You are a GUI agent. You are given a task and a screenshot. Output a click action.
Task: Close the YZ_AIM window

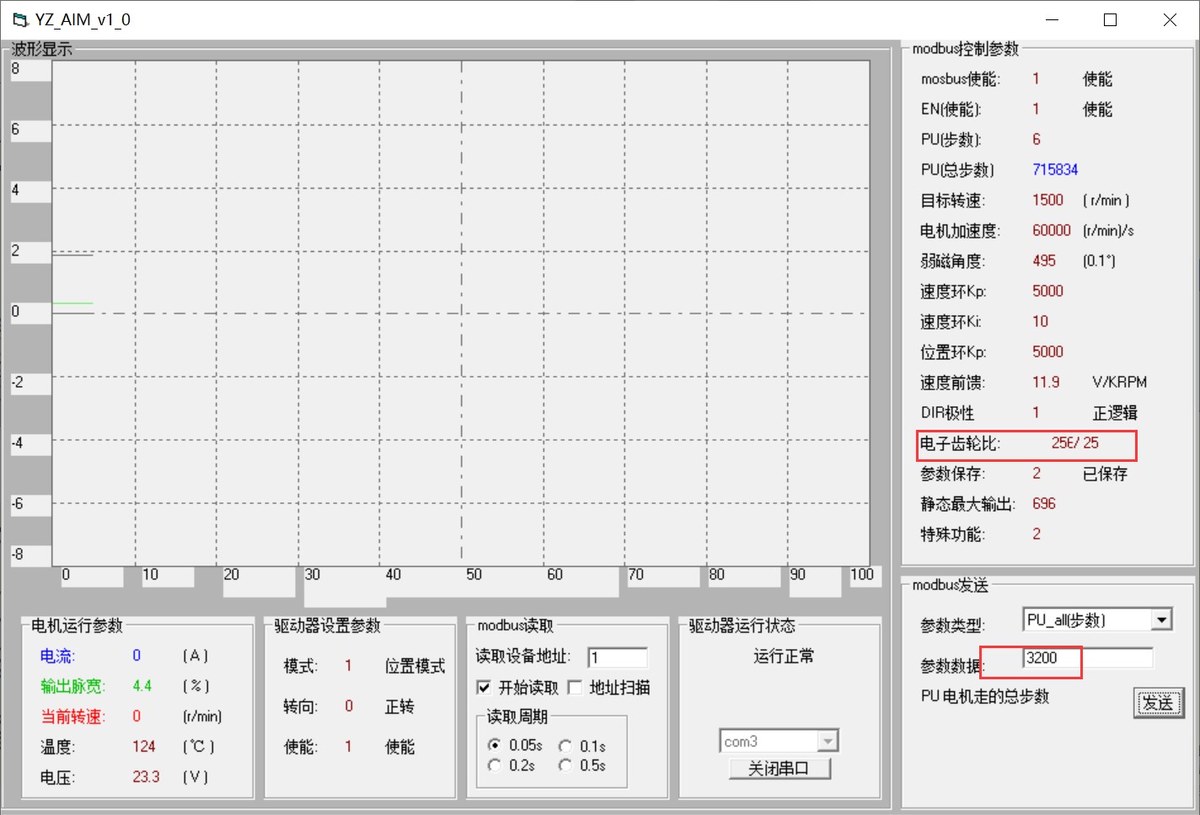tap(1170, 19)
